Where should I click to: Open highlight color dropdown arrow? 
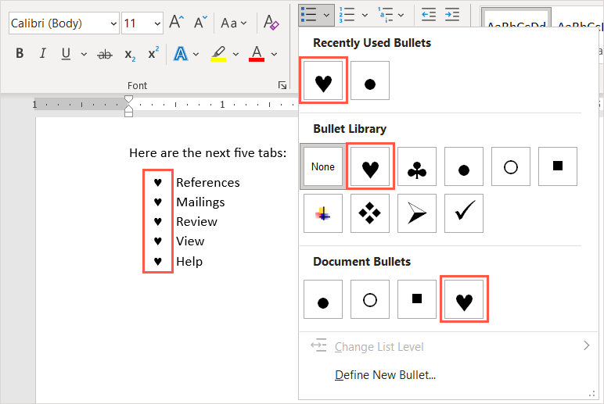click(235, 54)
